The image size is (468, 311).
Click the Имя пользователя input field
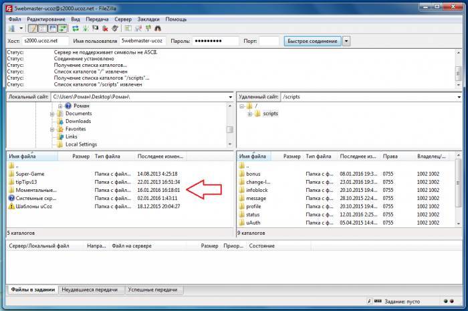coord(142,41)
